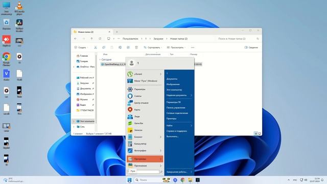327x184 pixels.
Task: Toggle the Сведения details pane
Action: tap(251, 48)
